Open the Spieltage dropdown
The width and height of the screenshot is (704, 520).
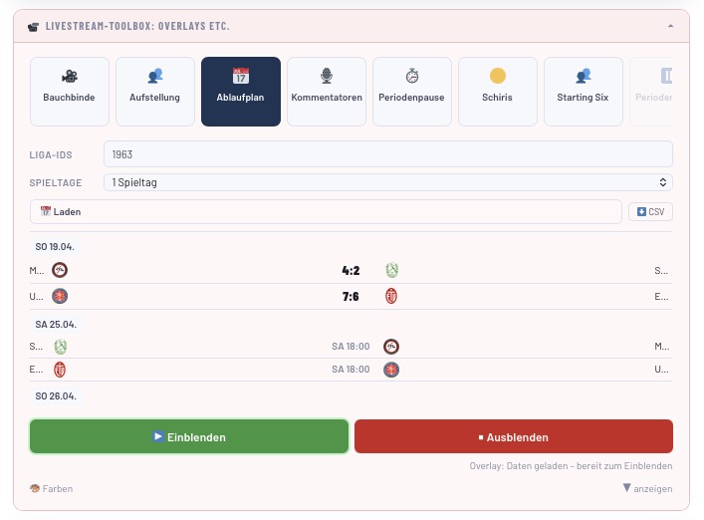pos(387,182)
